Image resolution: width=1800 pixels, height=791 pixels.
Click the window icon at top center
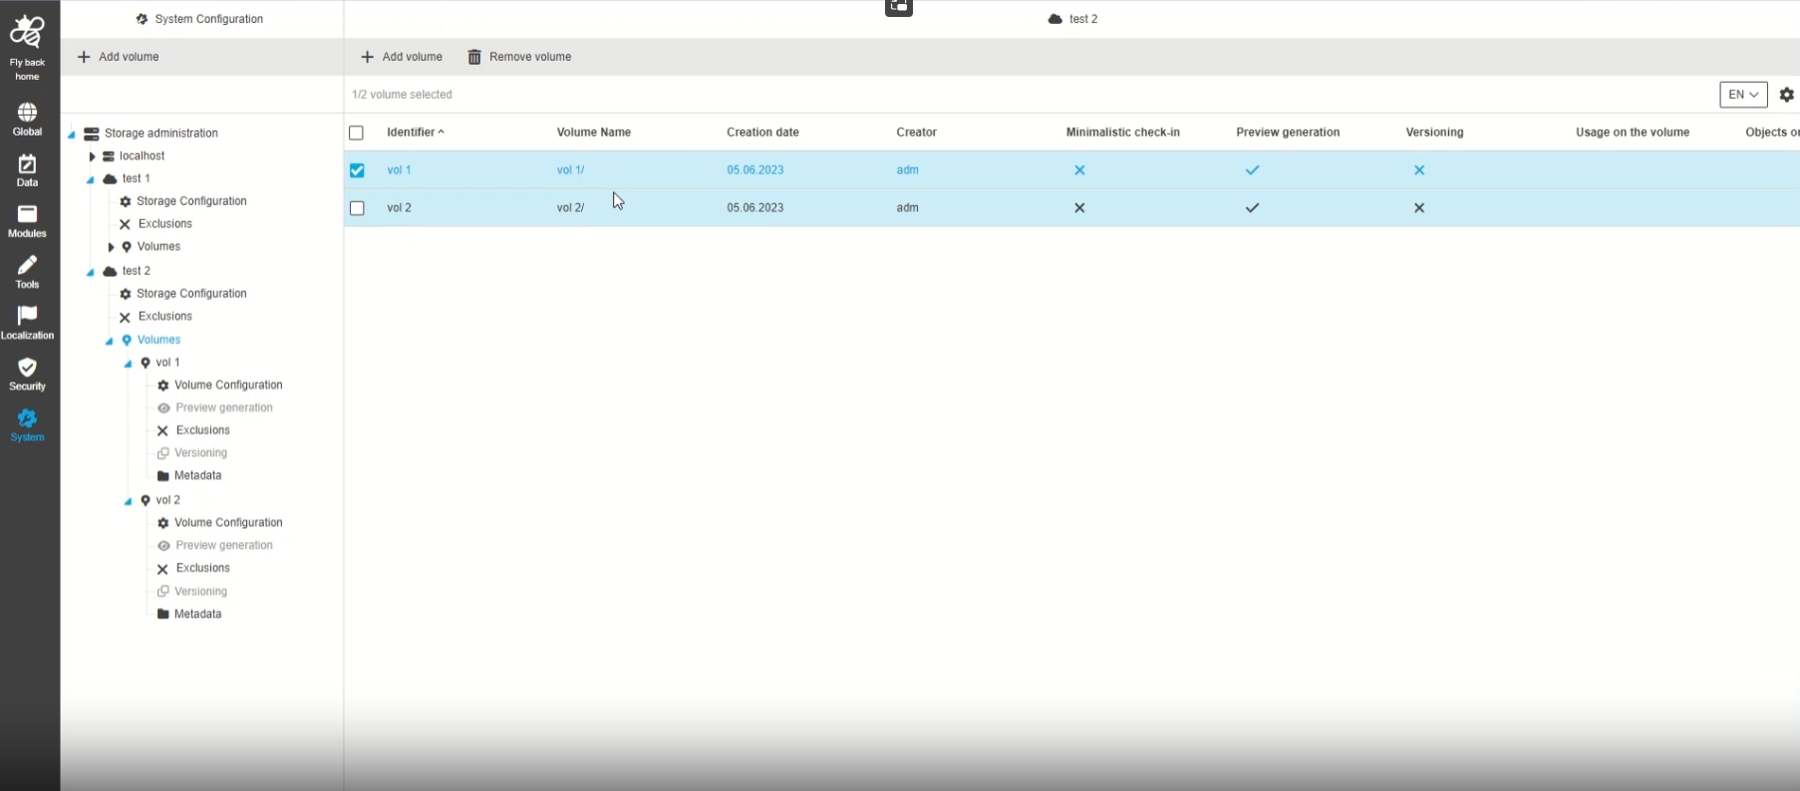coord(899,7)
